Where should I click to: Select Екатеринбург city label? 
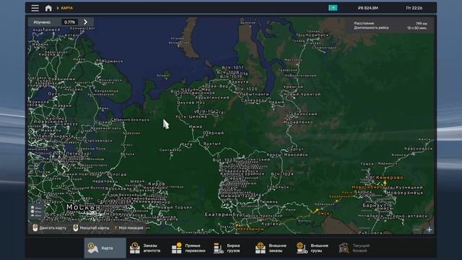tap(225, 214)
